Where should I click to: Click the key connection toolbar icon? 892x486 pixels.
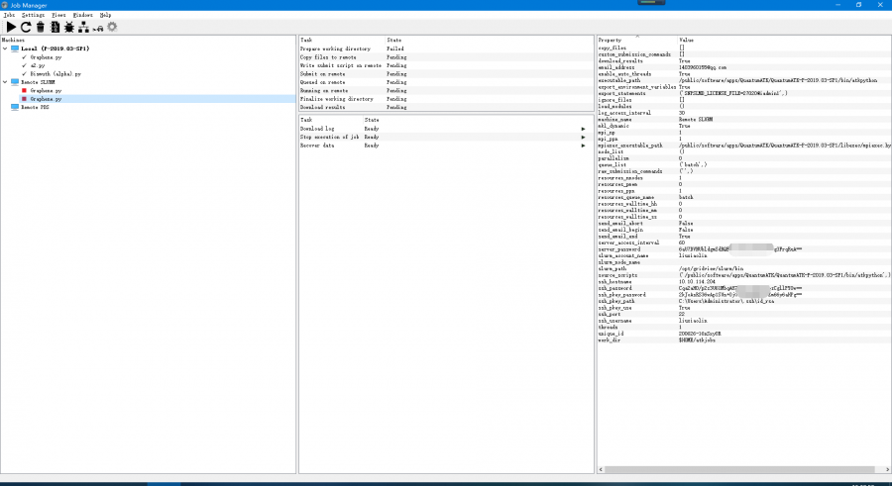point(98,28)
